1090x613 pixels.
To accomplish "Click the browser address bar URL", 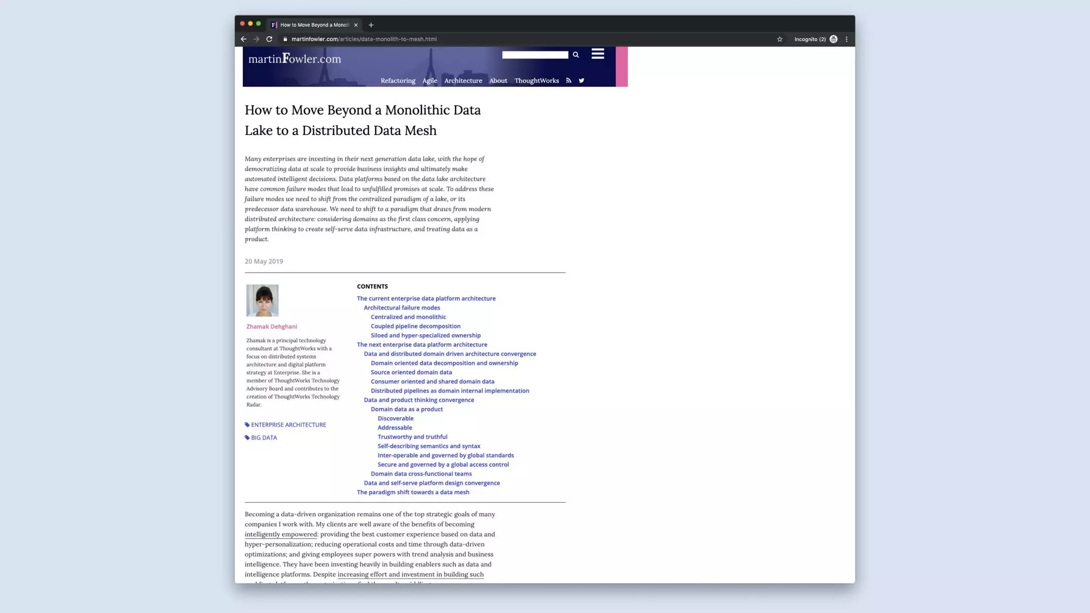I will coord(364,39).
